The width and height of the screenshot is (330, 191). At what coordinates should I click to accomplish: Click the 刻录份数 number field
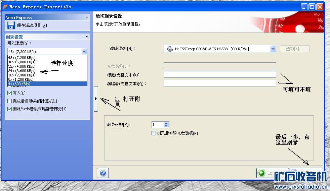(157, 125)
